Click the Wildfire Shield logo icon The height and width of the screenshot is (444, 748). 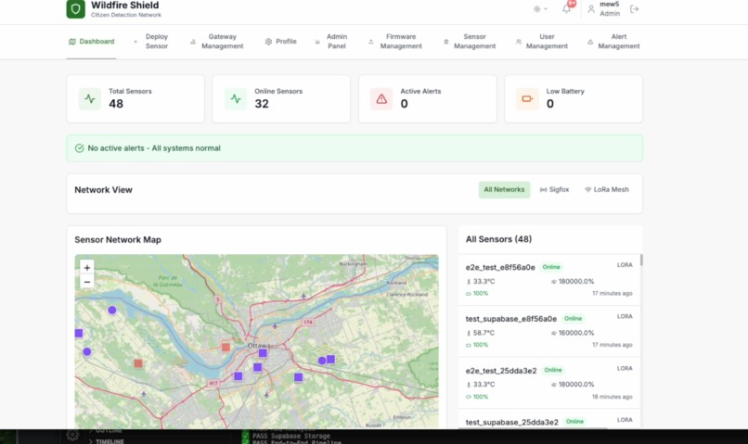click(75, 8)
